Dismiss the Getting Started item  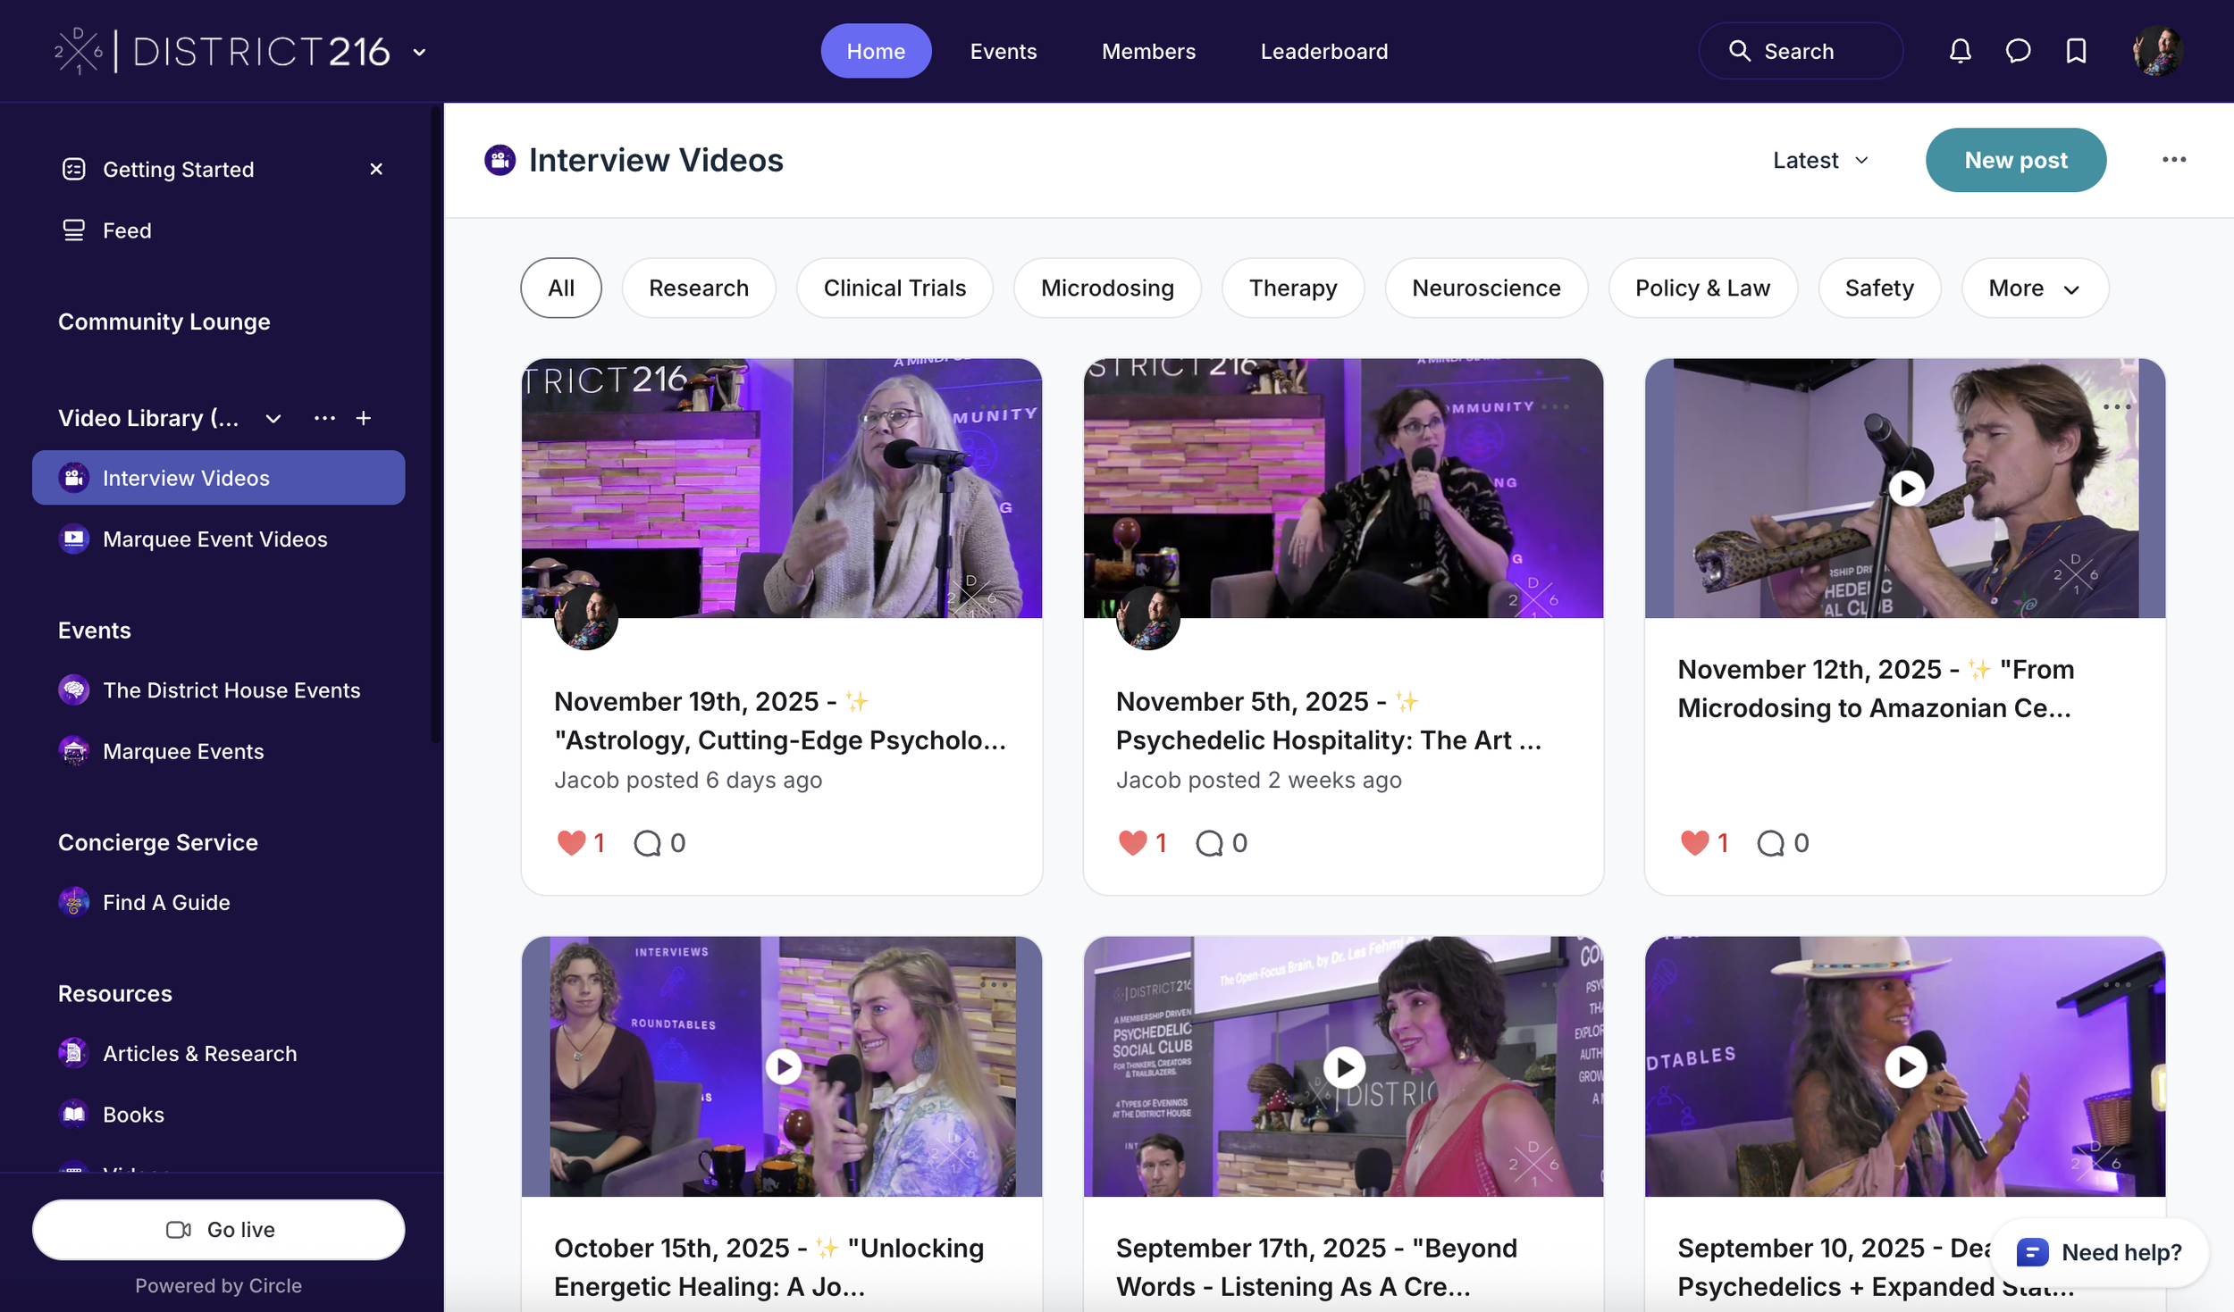[376, 169]
